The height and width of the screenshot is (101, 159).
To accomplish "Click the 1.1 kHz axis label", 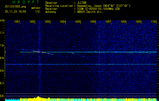I will click(x=2, y=33).
